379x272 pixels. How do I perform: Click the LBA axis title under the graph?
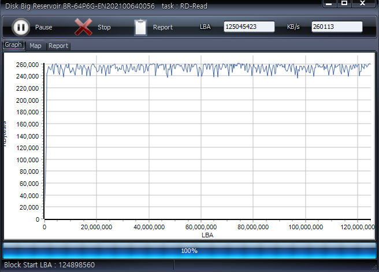click(207, 235)
